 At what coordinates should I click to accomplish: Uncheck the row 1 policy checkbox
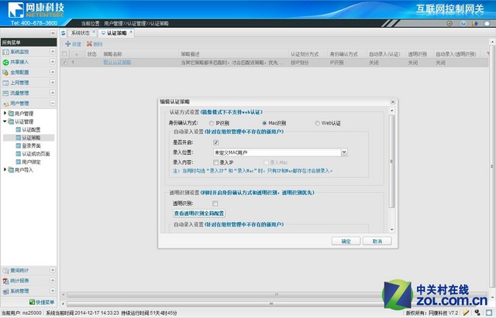(x=64, y=63)
